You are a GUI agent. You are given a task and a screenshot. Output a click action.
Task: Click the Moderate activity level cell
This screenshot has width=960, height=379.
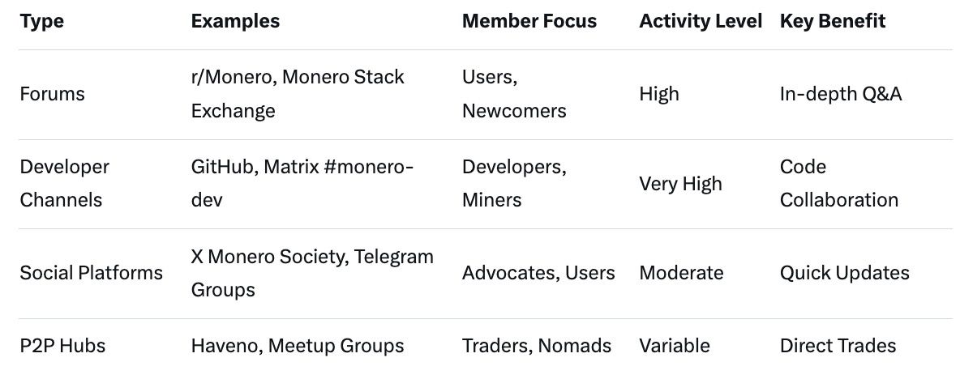coord(681,273)
